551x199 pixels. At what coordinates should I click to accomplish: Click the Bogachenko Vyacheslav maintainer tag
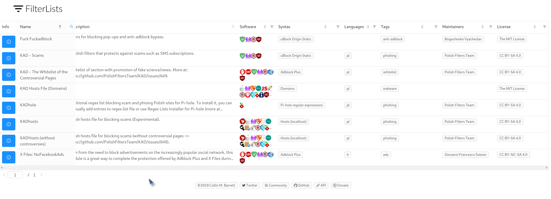[463, 39]
